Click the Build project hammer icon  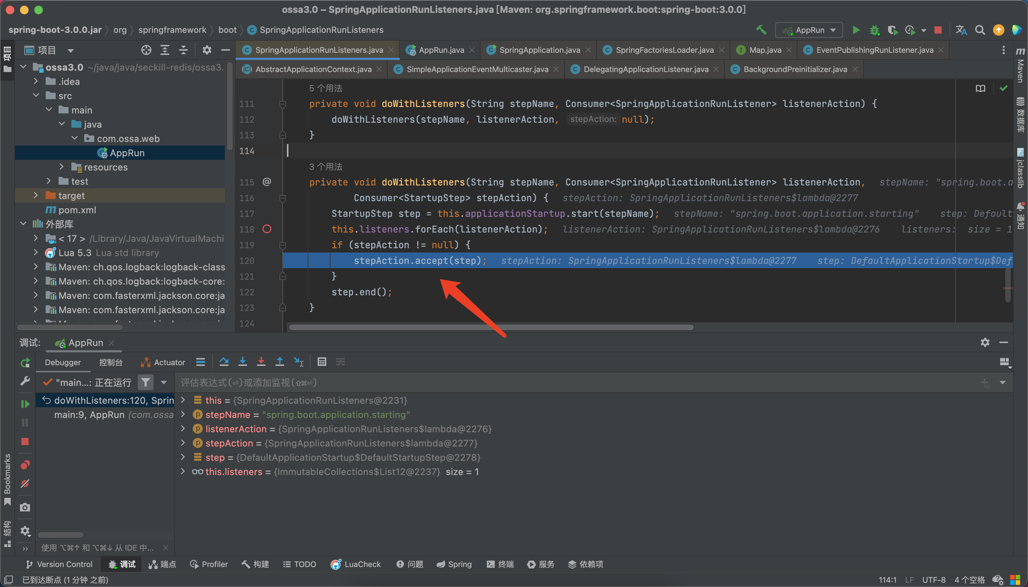pyautogui.click(x=761, y=30)
